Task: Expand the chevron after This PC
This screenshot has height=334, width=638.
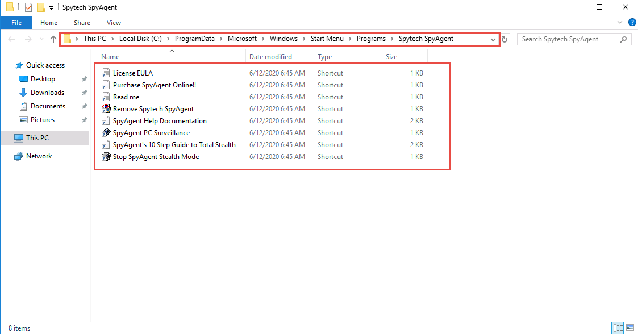Action: click(x=112, y=39)
